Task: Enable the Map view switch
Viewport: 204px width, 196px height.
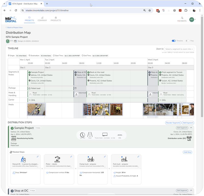Action: tap(187, 41)
